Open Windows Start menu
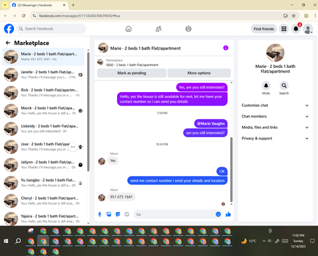Screen dimensions: 318x256 click(x=6, y=241)
